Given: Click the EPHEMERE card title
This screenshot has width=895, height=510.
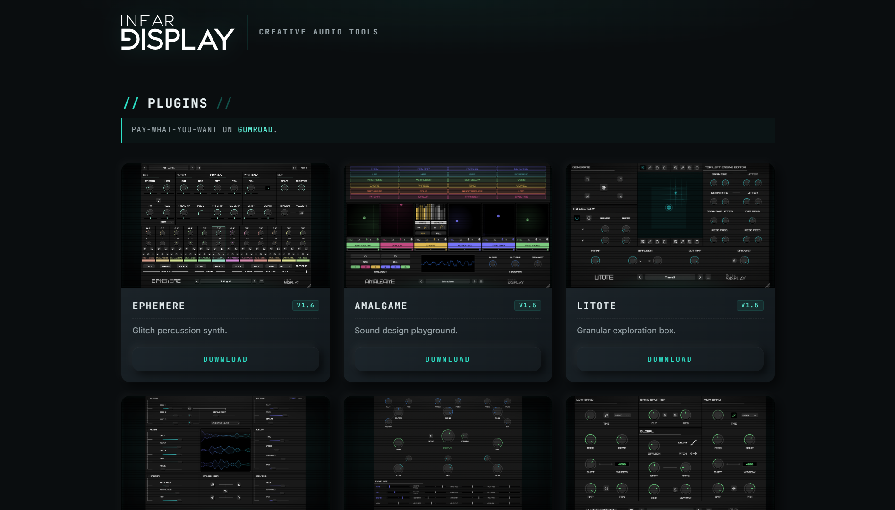Looking at the screenshot, I should coord(159,306).
